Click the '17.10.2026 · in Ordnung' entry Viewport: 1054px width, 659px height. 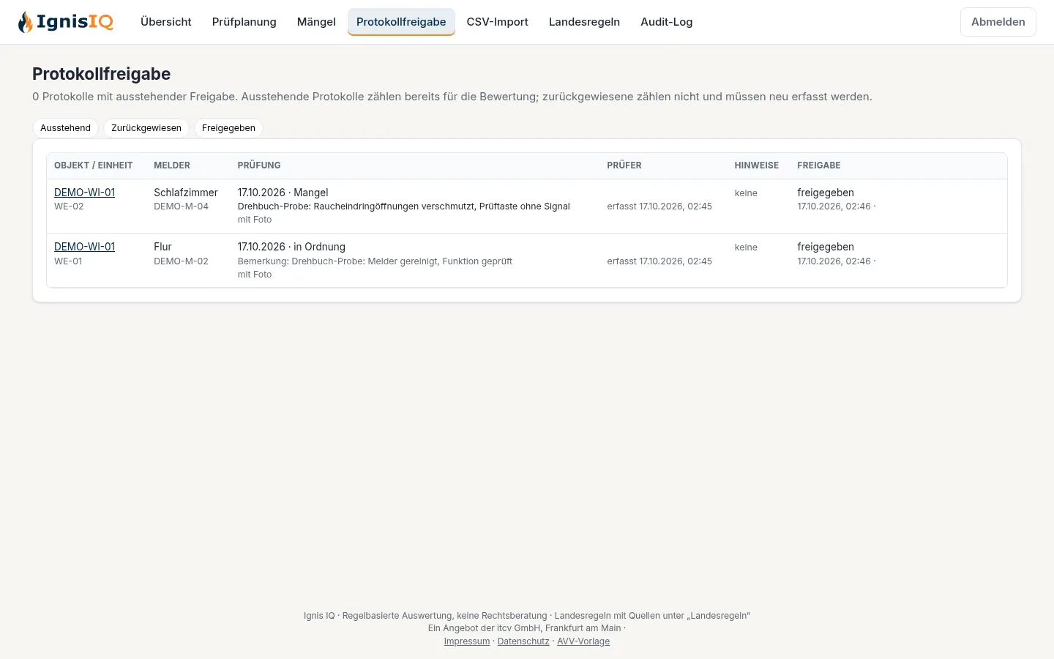click(x=291, y=247)
